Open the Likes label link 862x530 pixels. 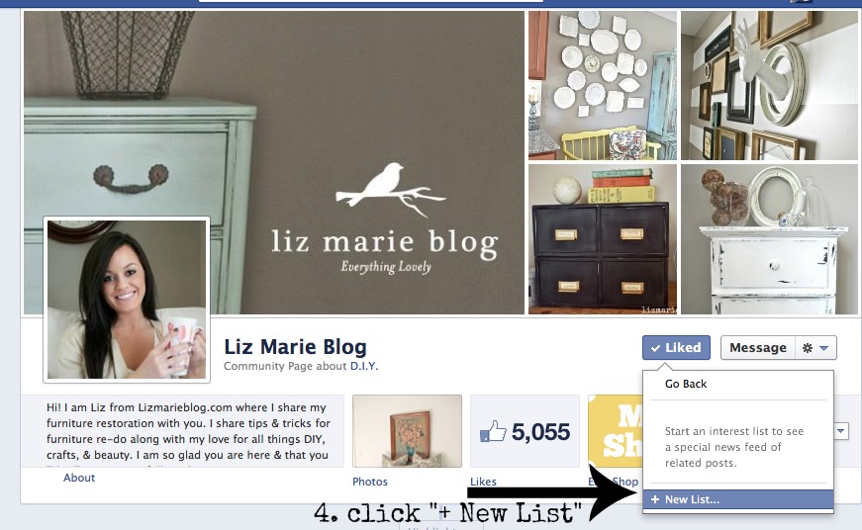click(483, 482)
